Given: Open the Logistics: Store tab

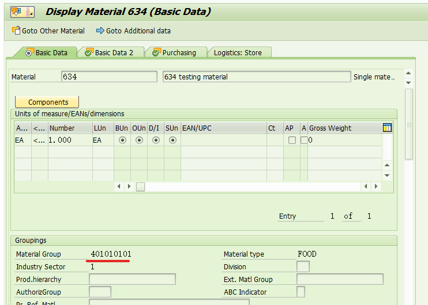Looking at the screenshot, I should click(238, 52).
